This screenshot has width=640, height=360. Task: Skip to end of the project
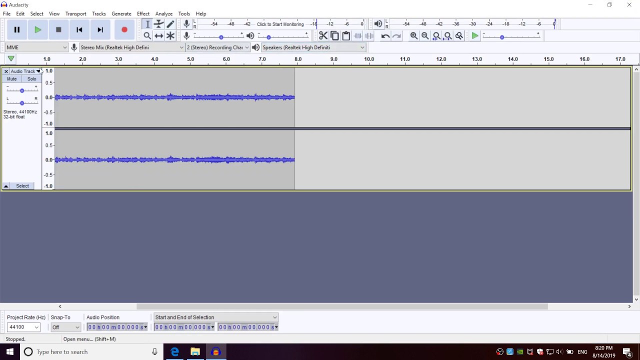click(100, 30)
